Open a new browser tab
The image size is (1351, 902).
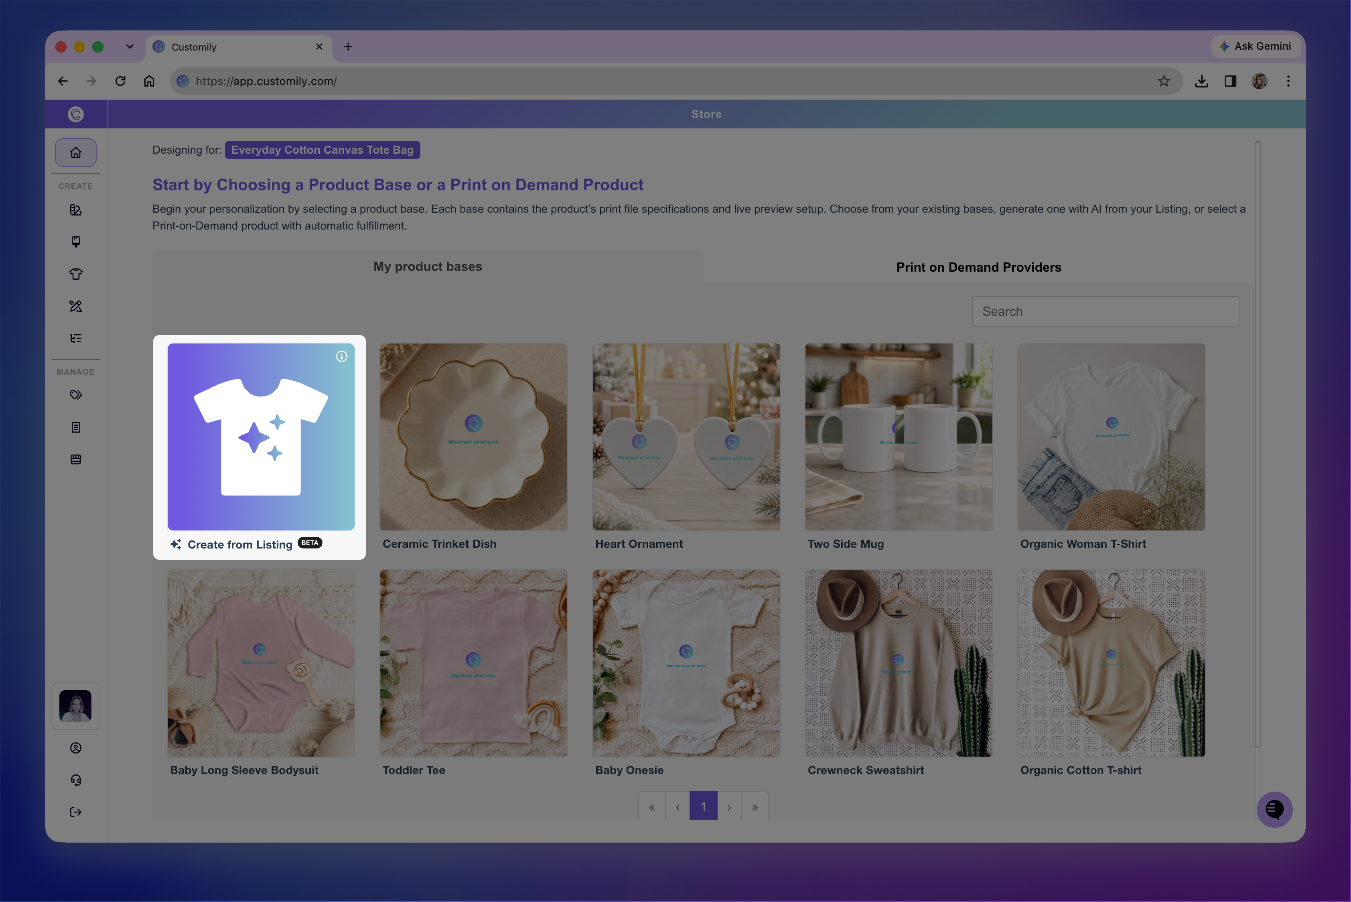tap(348, 47)
